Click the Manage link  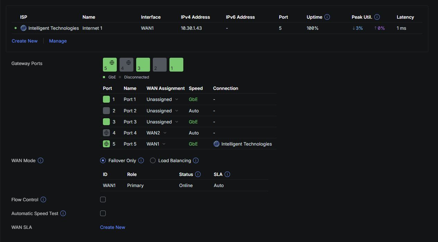pyautogui.click(x=58, y=41)
